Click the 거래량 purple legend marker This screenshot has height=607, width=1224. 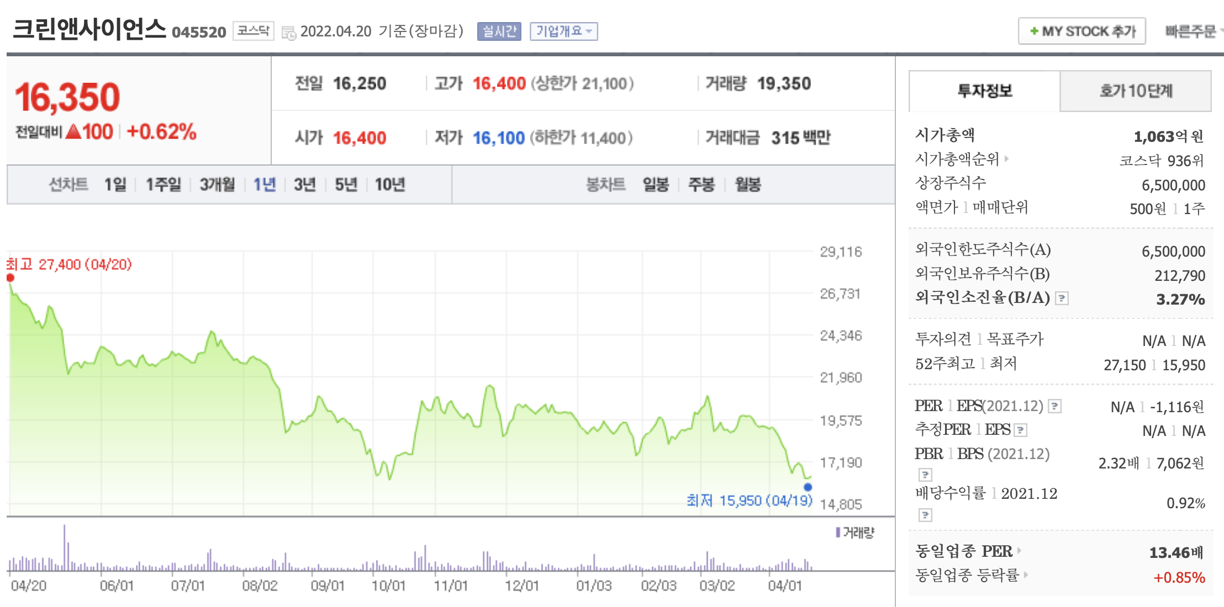838,533
